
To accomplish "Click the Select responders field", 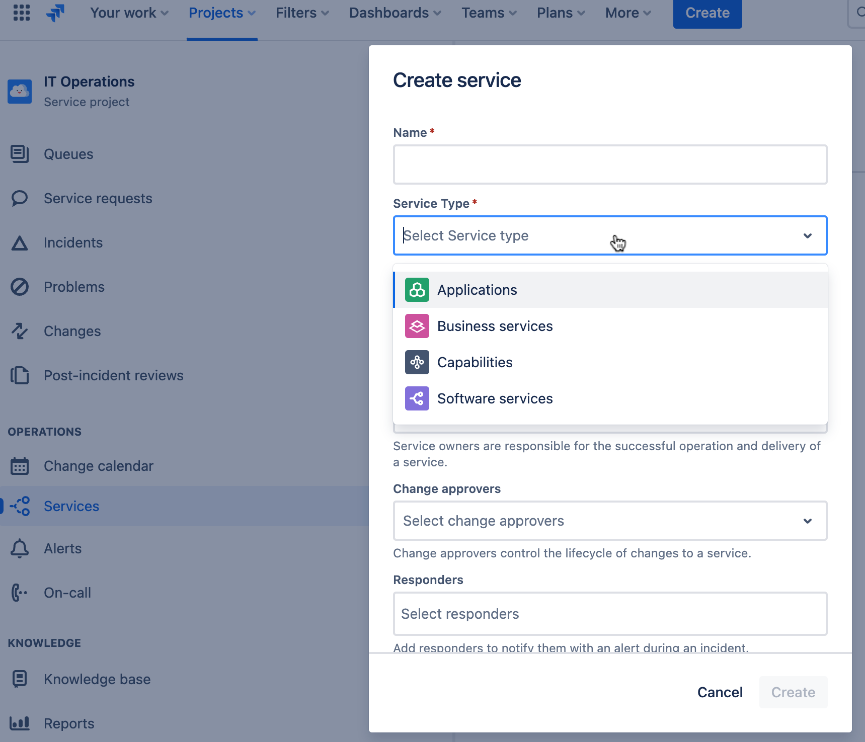I will click(x=610, y=614).
